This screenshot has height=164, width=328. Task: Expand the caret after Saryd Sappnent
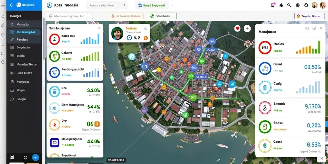point(172,6)
